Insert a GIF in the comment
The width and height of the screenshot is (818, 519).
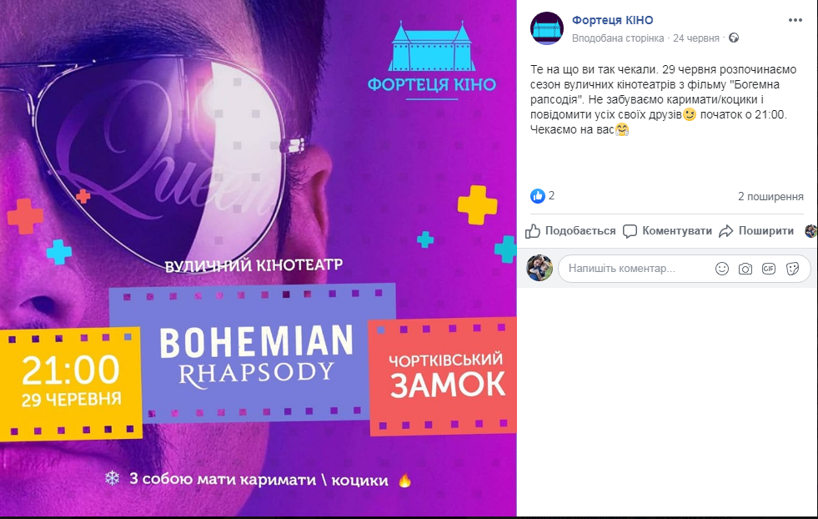[x=769, y=269]
